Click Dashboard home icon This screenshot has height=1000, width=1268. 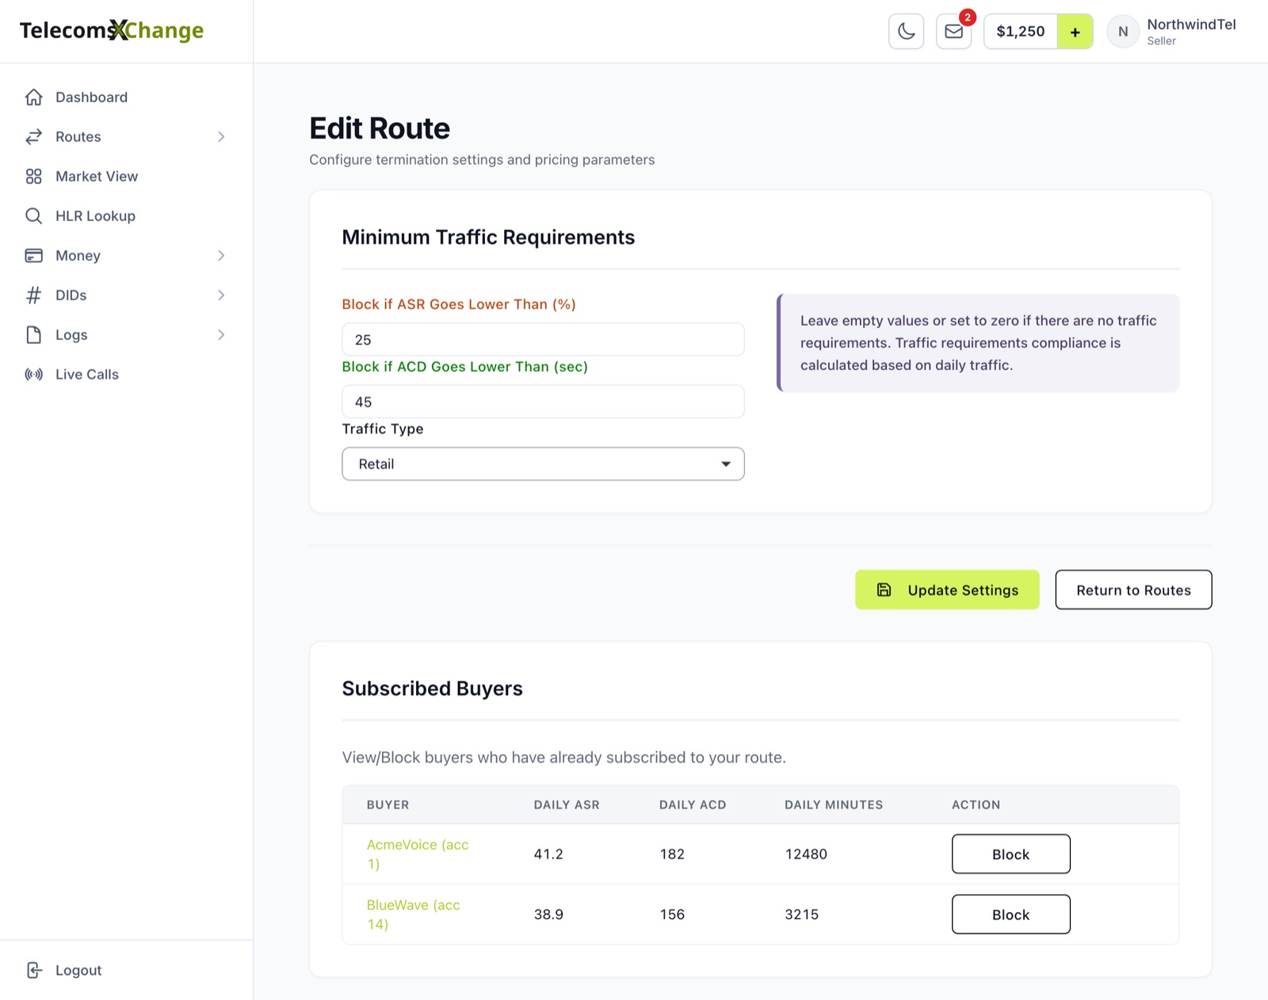(x=33, y=97)
